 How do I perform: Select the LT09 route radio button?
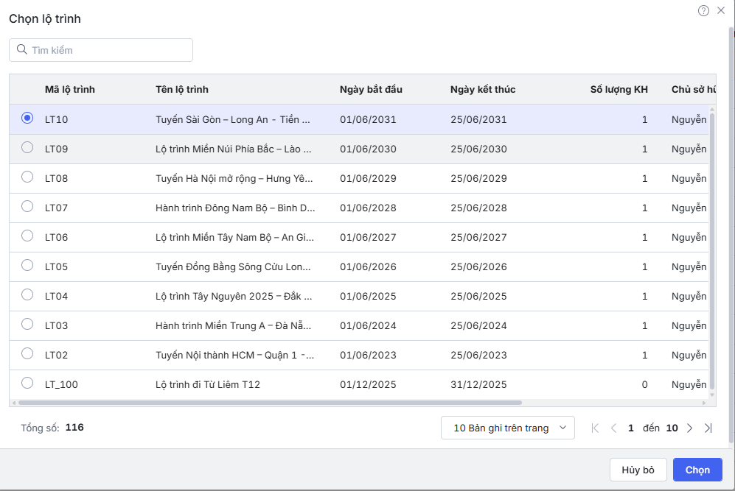pyautogui.click(x=27, y=147)
